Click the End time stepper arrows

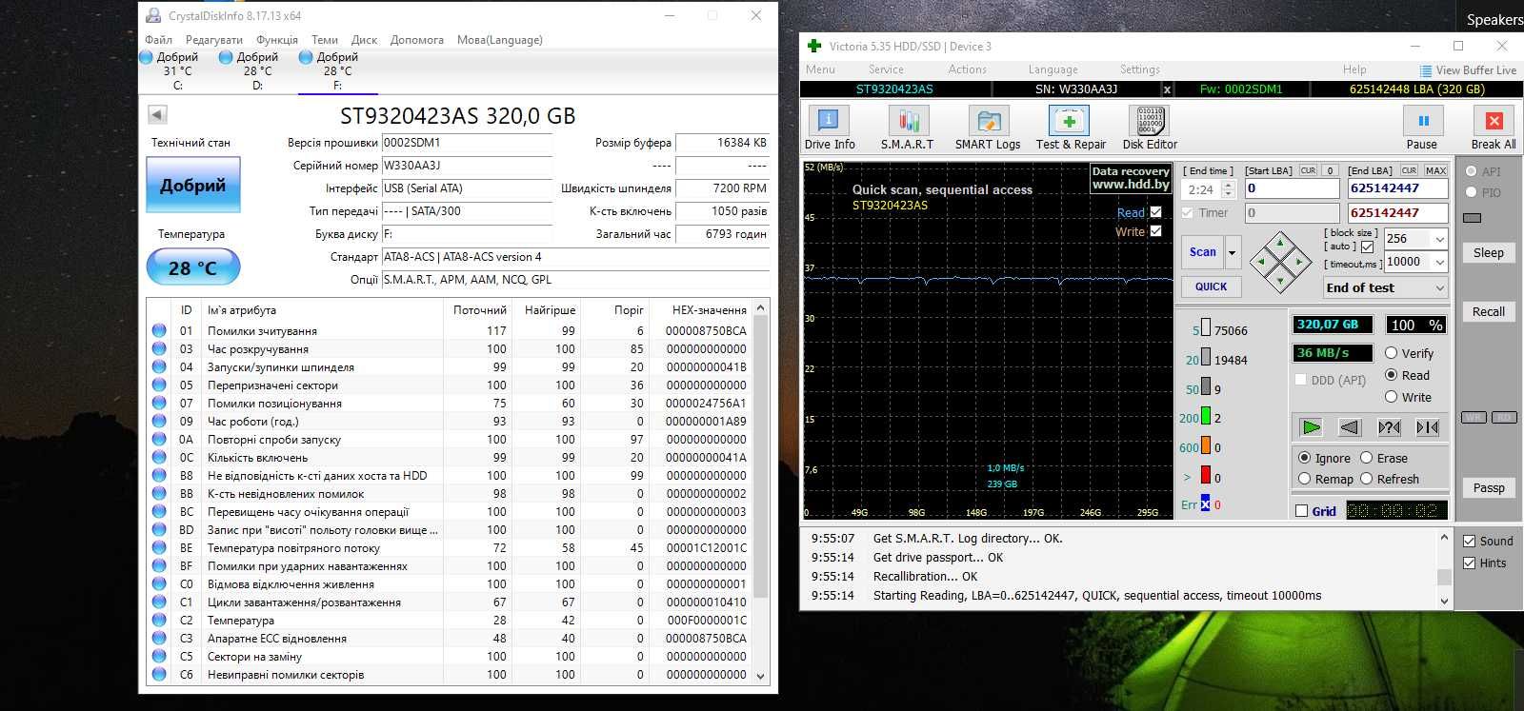coord(1228,189)
